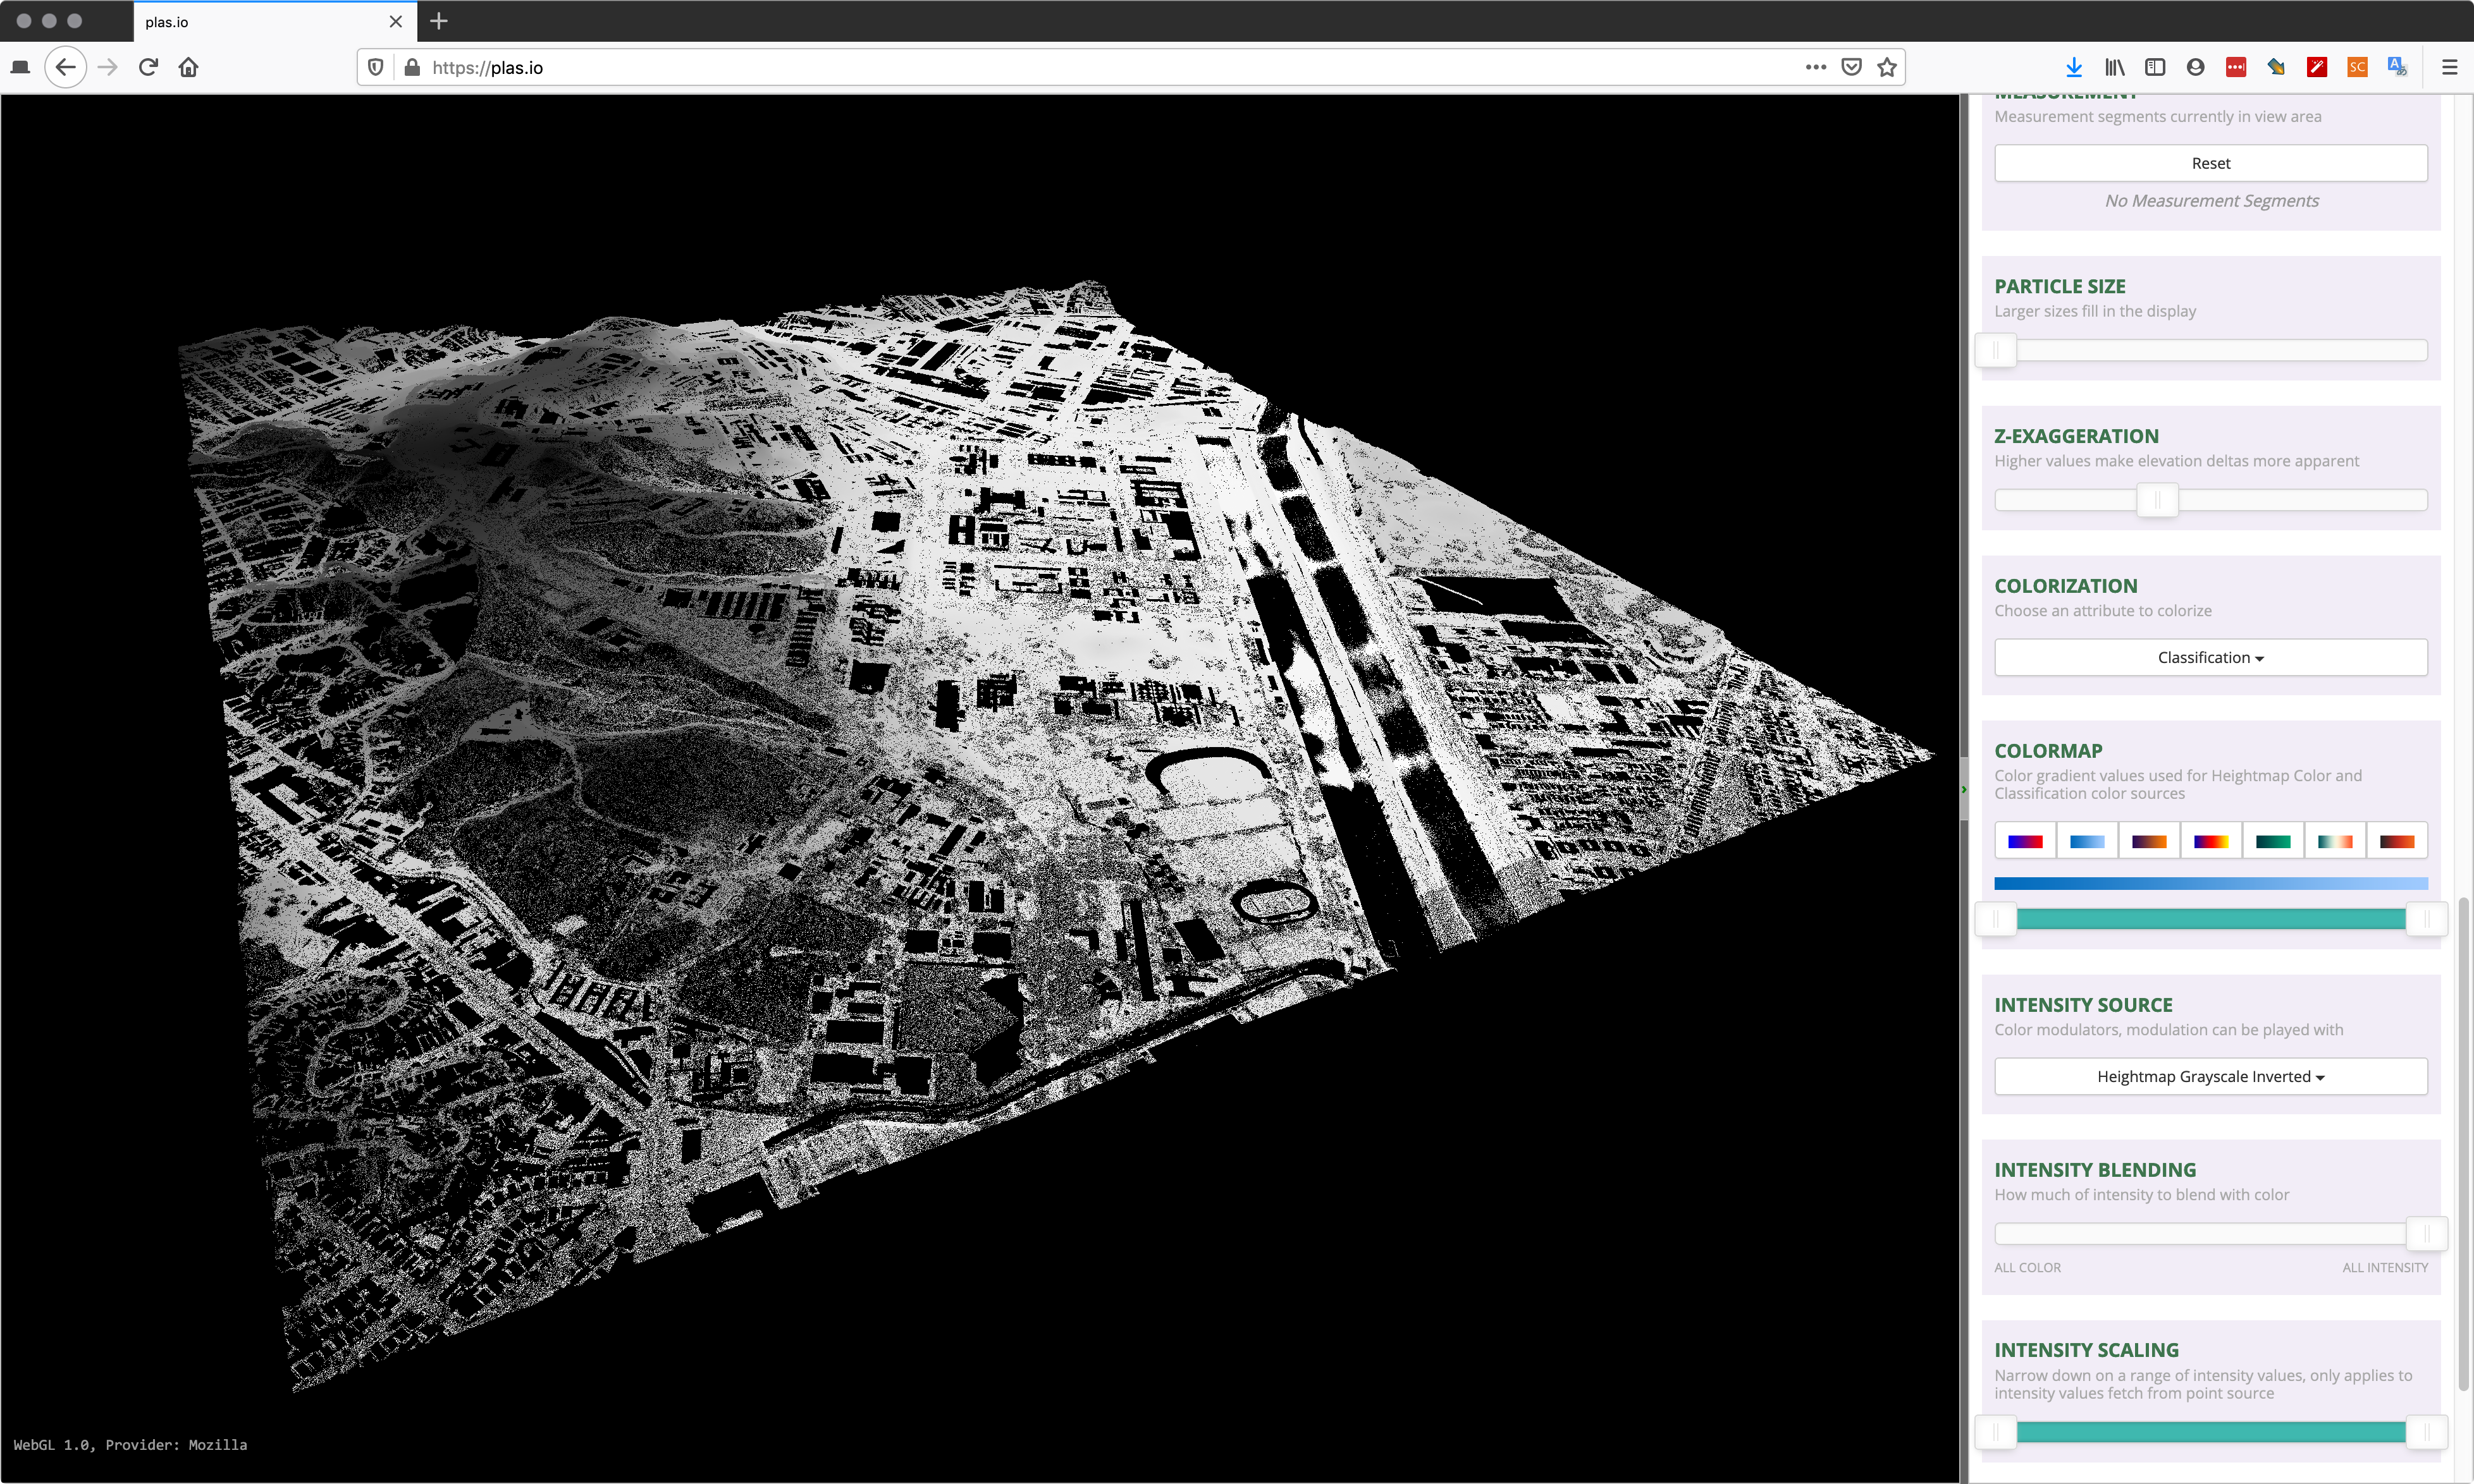Select the blue-to-red colormap swatch

click(2025, 841)
